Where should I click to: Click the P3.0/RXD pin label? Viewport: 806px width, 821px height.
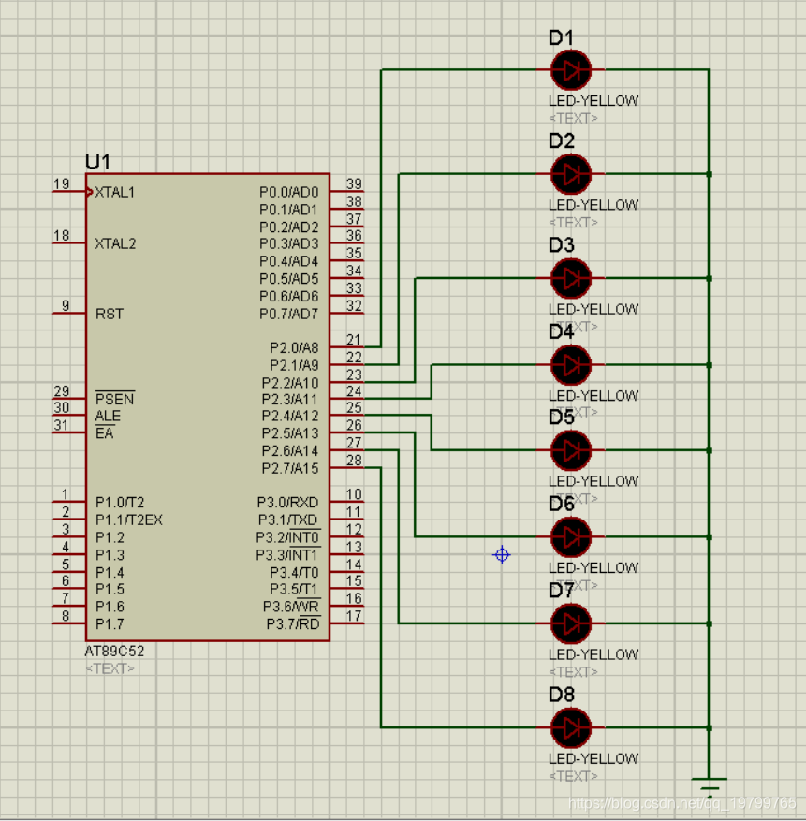coord(287,502)
